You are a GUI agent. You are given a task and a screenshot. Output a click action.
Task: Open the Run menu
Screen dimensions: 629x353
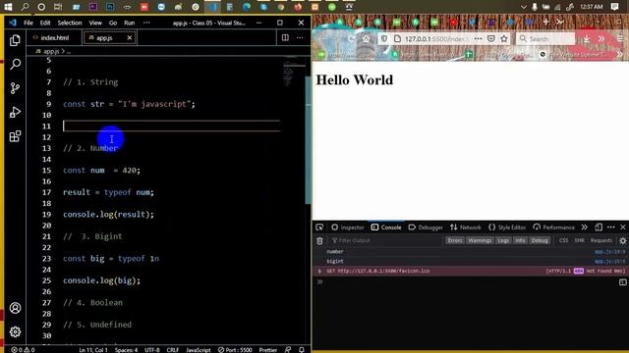tap(129, 23)
